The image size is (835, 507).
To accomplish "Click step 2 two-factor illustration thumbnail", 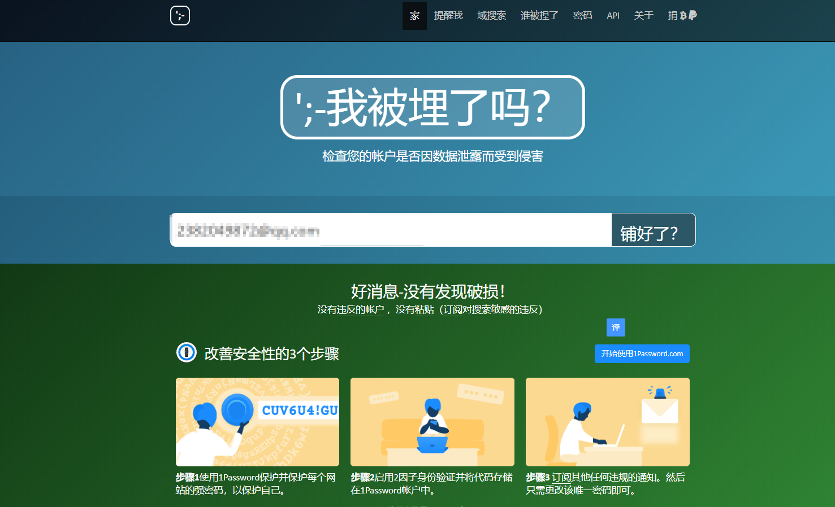I will tap(432, 422).
